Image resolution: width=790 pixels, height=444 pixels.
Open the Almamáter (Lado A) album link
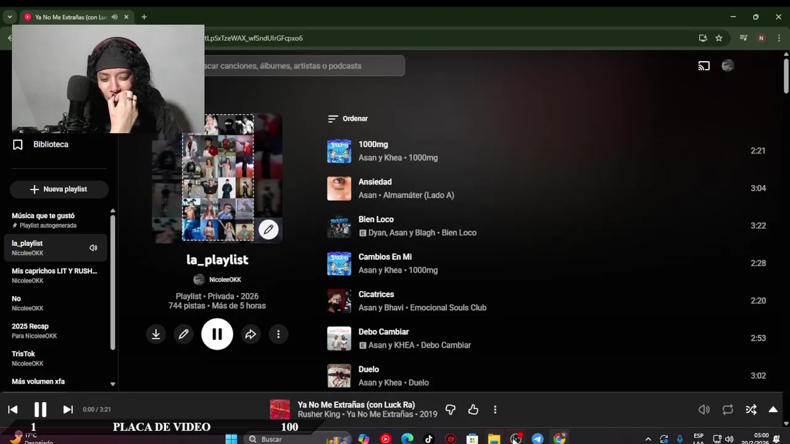[x=418, y=195]
